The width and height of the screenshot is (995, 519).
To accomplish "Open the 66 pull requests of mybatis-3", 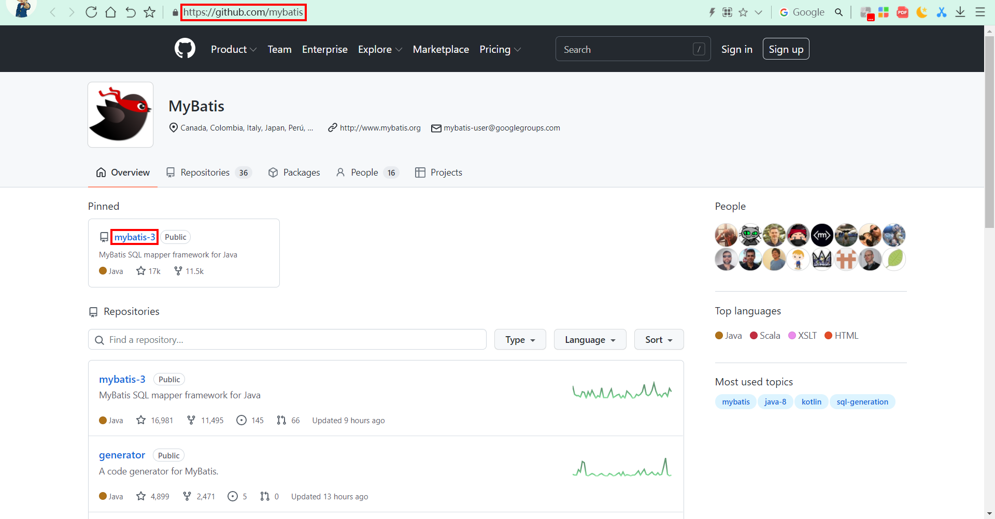I will (289, 420).
